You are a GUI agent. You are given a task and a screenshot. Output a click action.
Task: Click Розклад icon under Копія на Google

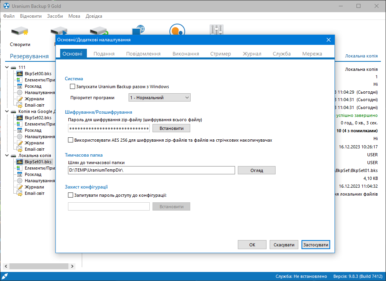coord(20,130)
